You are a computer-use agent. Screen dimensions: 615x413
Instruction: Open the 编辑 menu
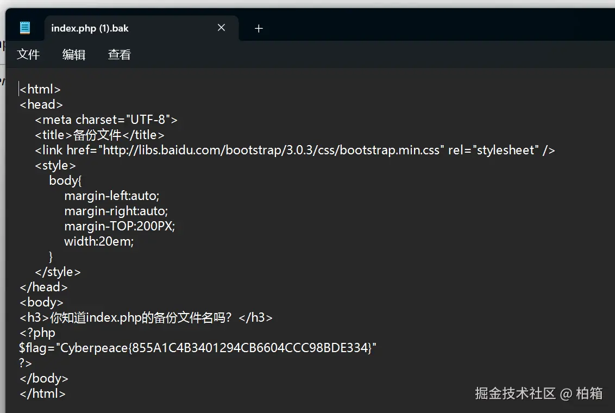[74, 54]
